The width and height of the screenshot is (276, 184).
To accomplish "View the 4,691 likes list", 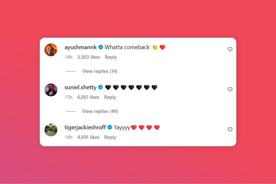I will click(88, 137).
